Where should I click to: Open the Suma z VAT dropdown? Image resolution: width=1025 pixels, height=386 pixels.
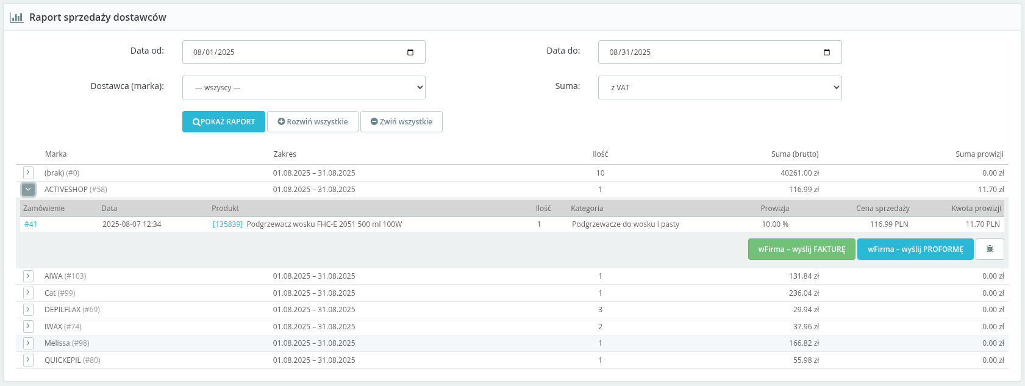point(720,88)
